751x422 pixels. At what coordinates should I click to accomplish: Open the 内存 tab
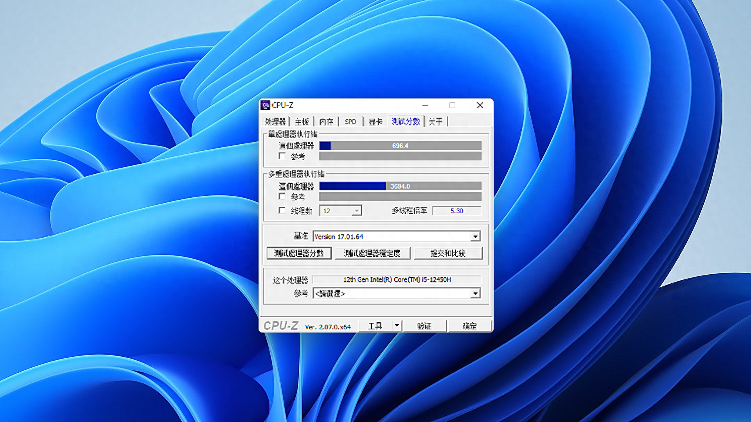click(x=326, y=122)
